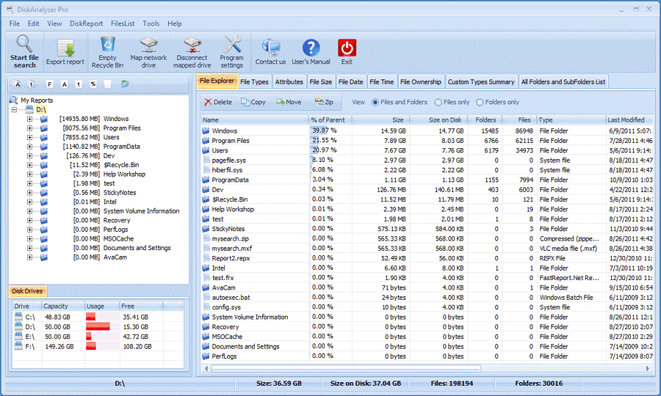This screenshot has height=396, width=661.
Task: Open the User's Manual help icon
Action: pyautogui.click(x=311, y=48)
